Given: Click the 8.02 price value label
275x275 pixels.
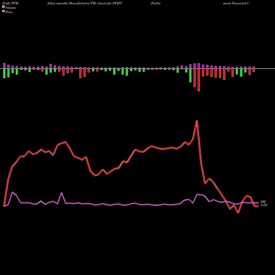Looking at the screenshot, I should coord(264,205).
